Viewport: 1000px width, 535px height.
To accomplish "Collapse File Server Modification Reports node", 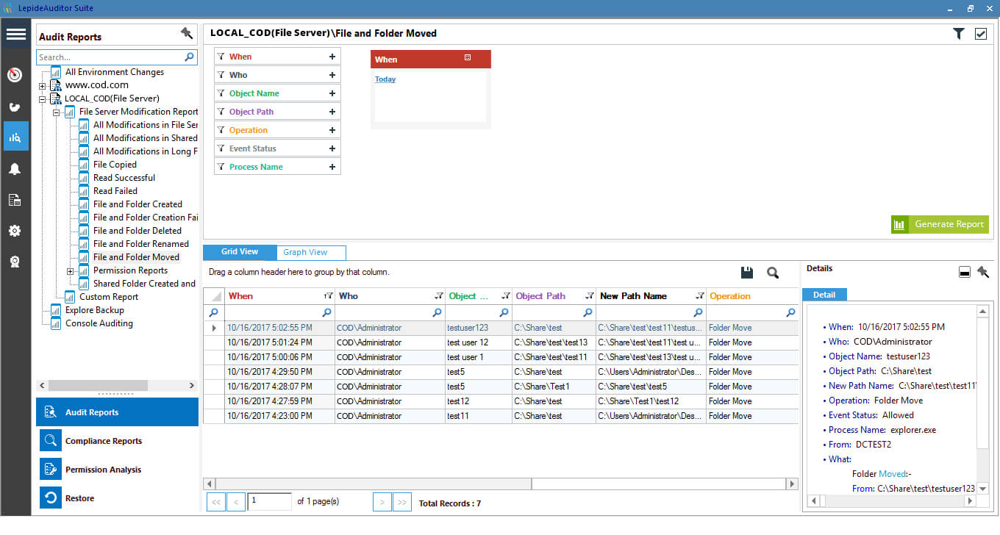I will [57, 112].
